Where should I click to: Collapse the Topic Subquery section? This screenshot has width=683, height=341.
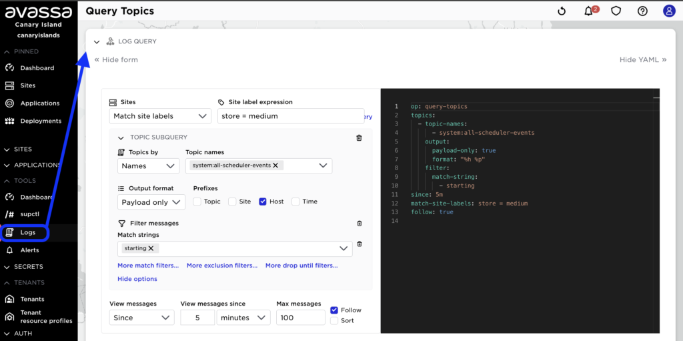coord(121,137)
